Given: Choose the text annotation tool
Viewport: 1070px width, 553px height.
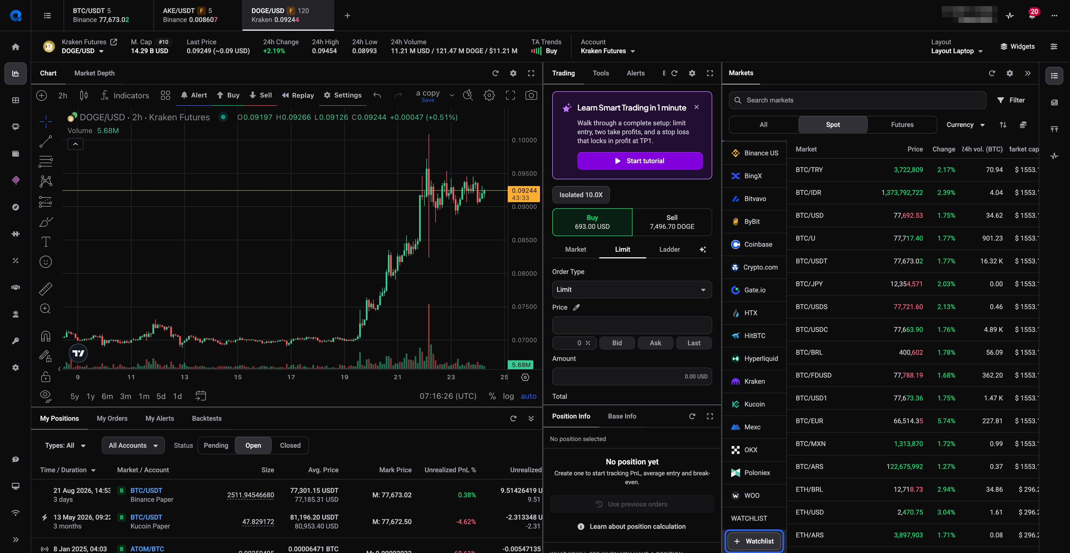Looking at the screenshot, I should [46, 242].
